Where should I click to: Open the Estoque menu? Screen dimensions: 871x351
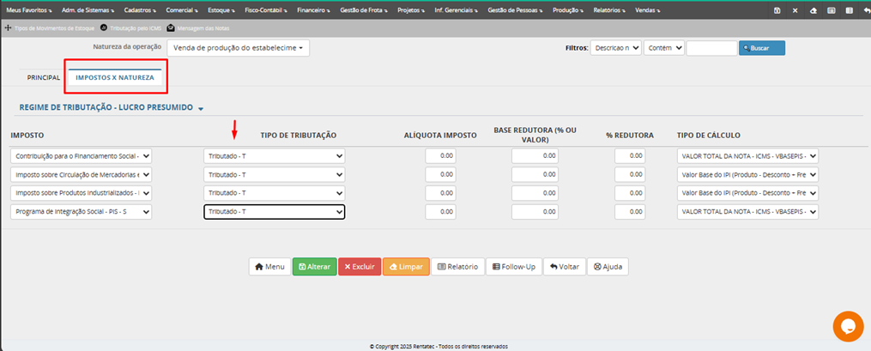click(223, 10)
